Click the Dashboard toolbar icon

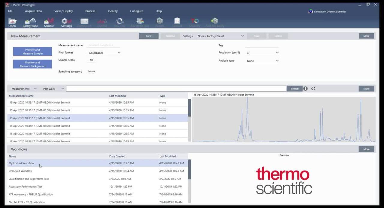pyautogui.click(x=84, y=21)
